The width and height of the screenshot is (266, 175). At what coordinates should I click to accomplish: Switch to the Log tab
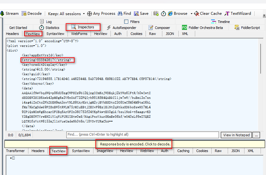(46, 21)
